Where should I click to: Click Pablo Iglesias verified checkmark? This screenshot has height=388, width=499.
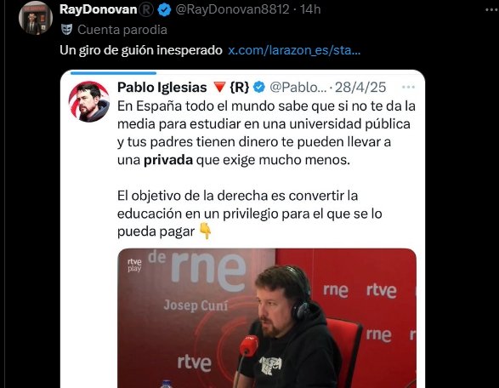pos(259,87)
